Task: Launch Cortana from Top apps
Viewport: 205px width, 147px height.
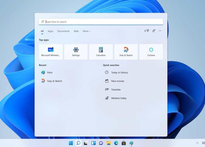Action: (151, 52)
